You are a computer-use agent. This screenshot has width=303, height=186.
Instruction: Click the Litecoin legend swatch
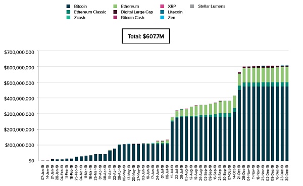(x=162, y=12)
